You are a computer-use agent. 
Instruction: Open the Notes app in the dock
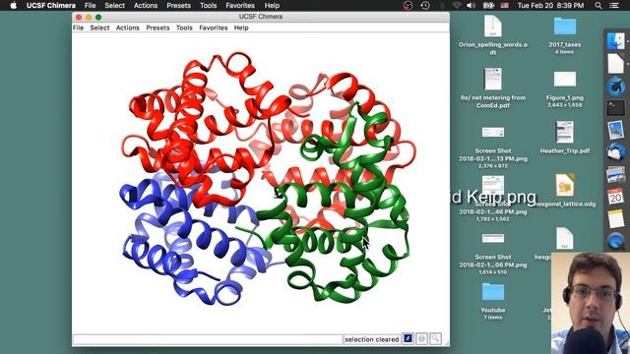pyautogui.click(x=616, y=218)
